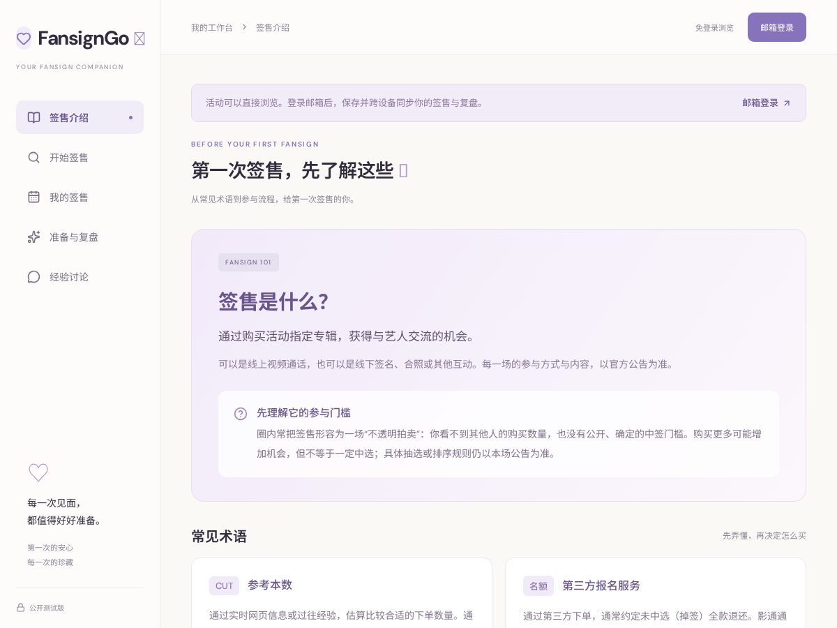Open the 签售介绍 sidebar menu item
Screen dimensions: 837x628
[80, 117]
